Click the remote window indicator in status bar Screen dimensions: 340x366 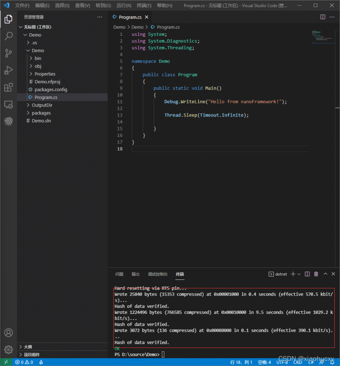point(6,362)
